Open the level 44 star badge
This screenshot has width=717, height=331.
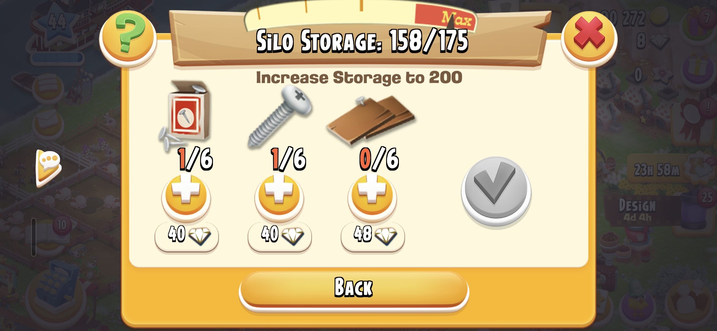click(x=57, y=23)
